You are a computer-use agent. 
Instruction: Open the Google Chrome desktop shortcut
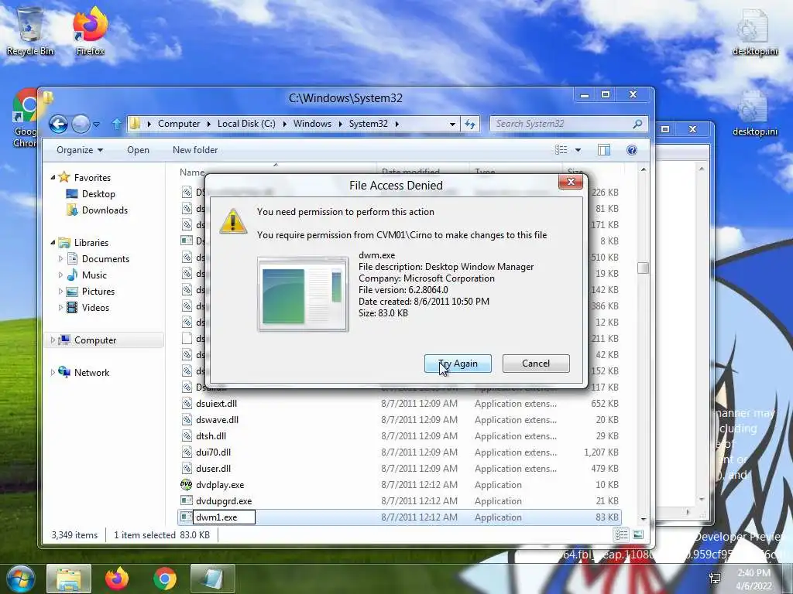pyautogui.click(x=24, y=118)
